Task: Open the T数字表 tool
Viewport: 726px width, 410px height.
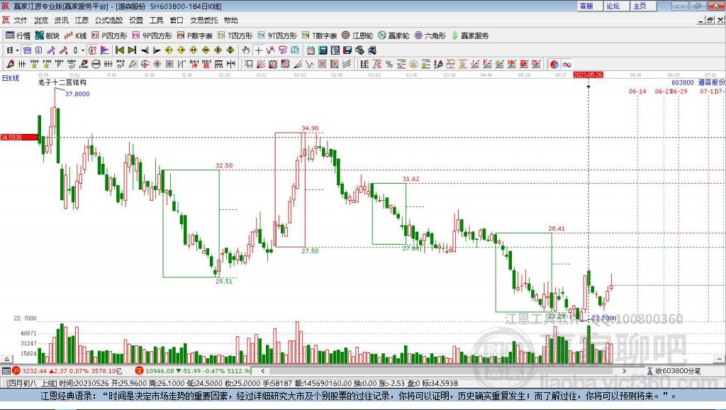Action: click(320, 35)
